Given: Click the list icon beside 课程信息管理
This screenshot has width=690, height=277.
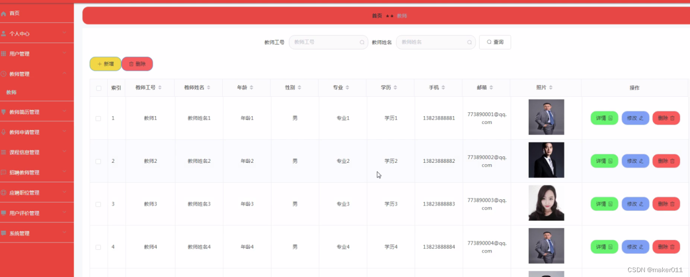Looking at the screenshot, I should [x=4, y=152].
